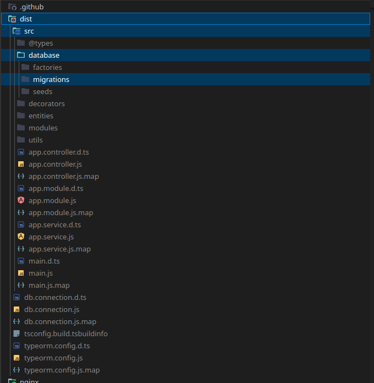Click JS icon next to app.controller.js

click(x=21, y=164)
